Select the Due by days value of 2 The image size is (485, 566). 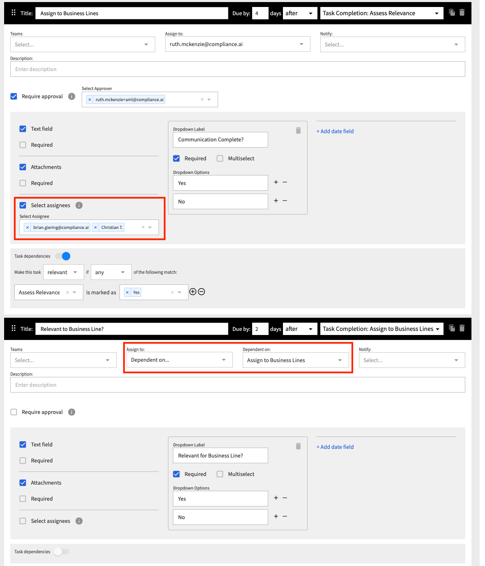click(260, 328)
